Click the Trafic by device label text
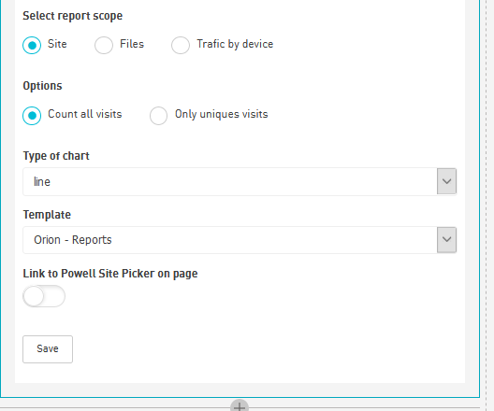Viewport: 494px width, 411px height. point(235,44)
